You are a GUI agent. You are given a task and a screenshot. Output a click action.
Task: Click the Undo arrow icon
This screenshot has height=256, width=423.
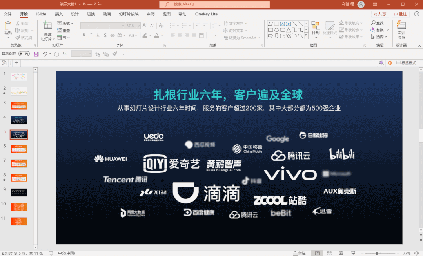(45, 54)
